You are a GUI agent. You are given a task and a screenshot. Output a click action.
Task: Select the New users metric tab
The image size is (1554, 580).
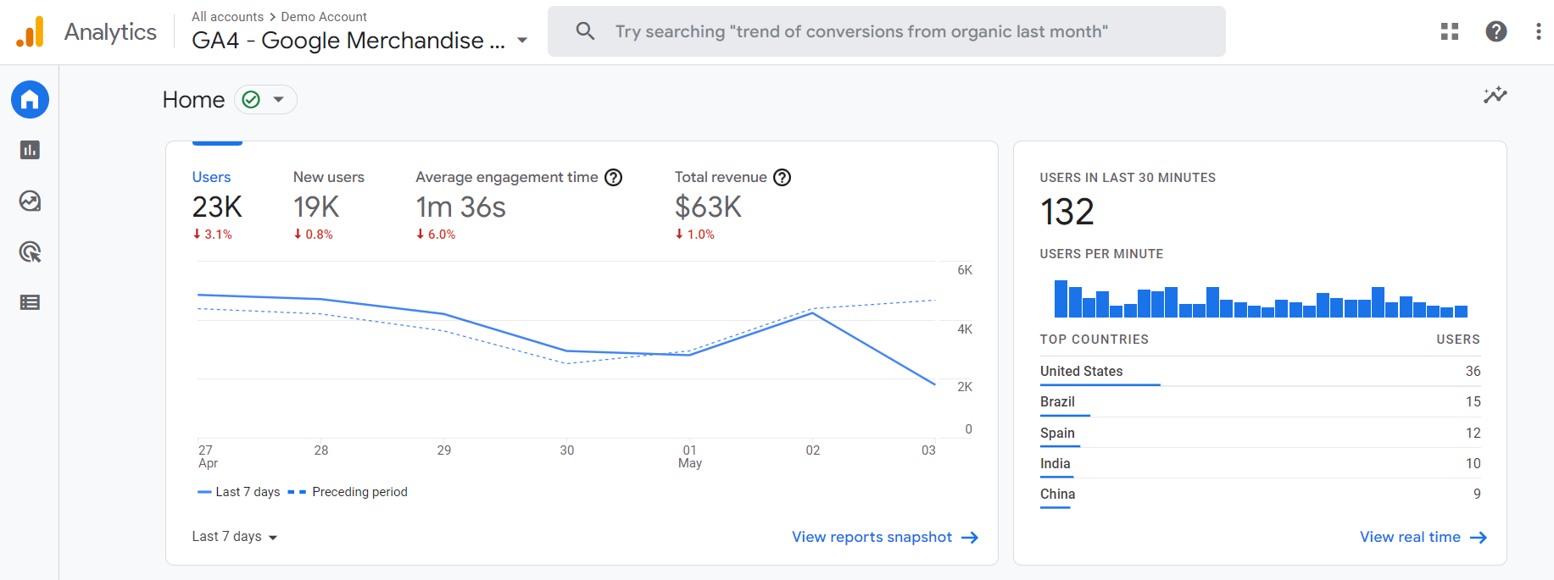(328, 177)
